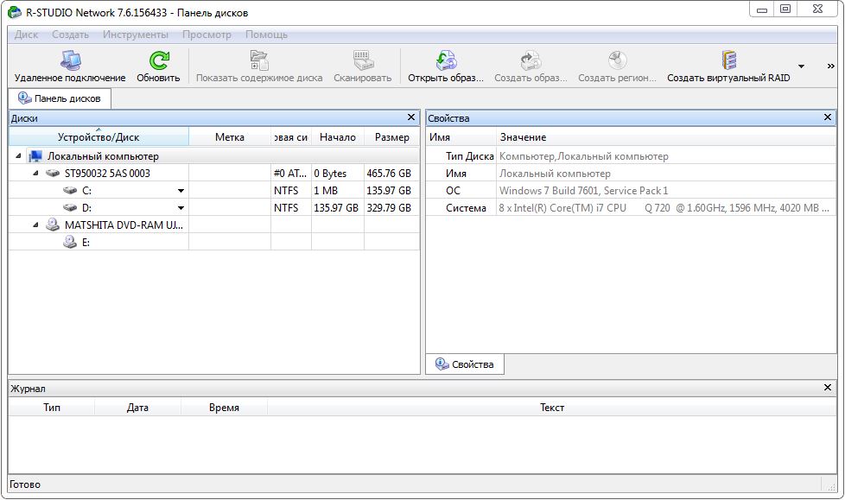Click the Windows 7 Build 7601 value
845x500 pixels.
(x=583, y=191)
